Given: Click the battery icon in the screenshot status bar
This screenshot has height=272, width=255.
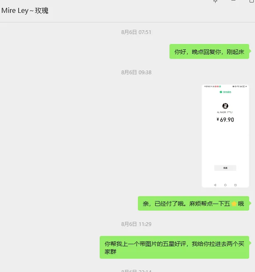Looking at the screenshot, I should pos(244,86).
